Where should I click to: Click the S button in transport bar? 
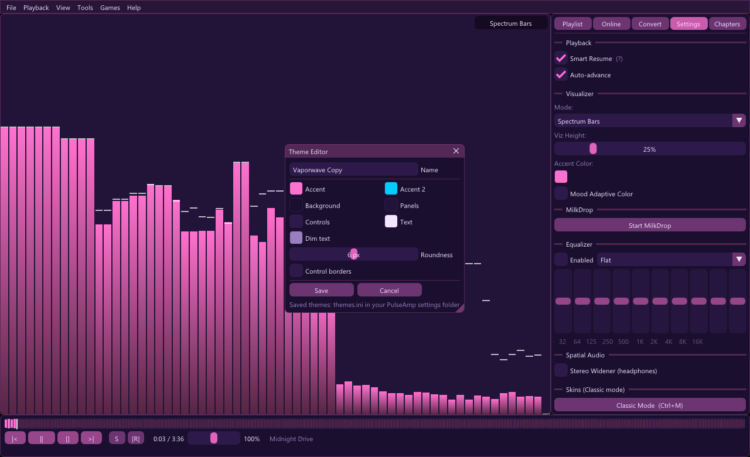pos(117,438)
